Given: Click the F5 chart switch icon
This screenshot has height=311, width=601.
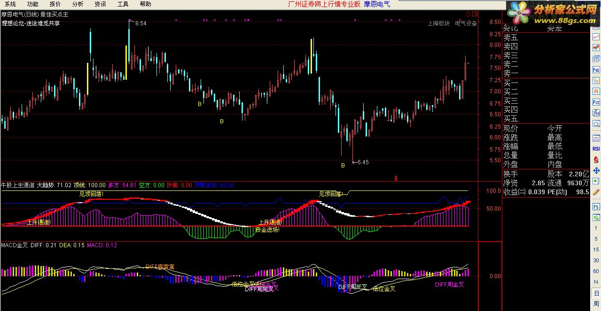Looking at the screenshot, I should pos(596,206).
